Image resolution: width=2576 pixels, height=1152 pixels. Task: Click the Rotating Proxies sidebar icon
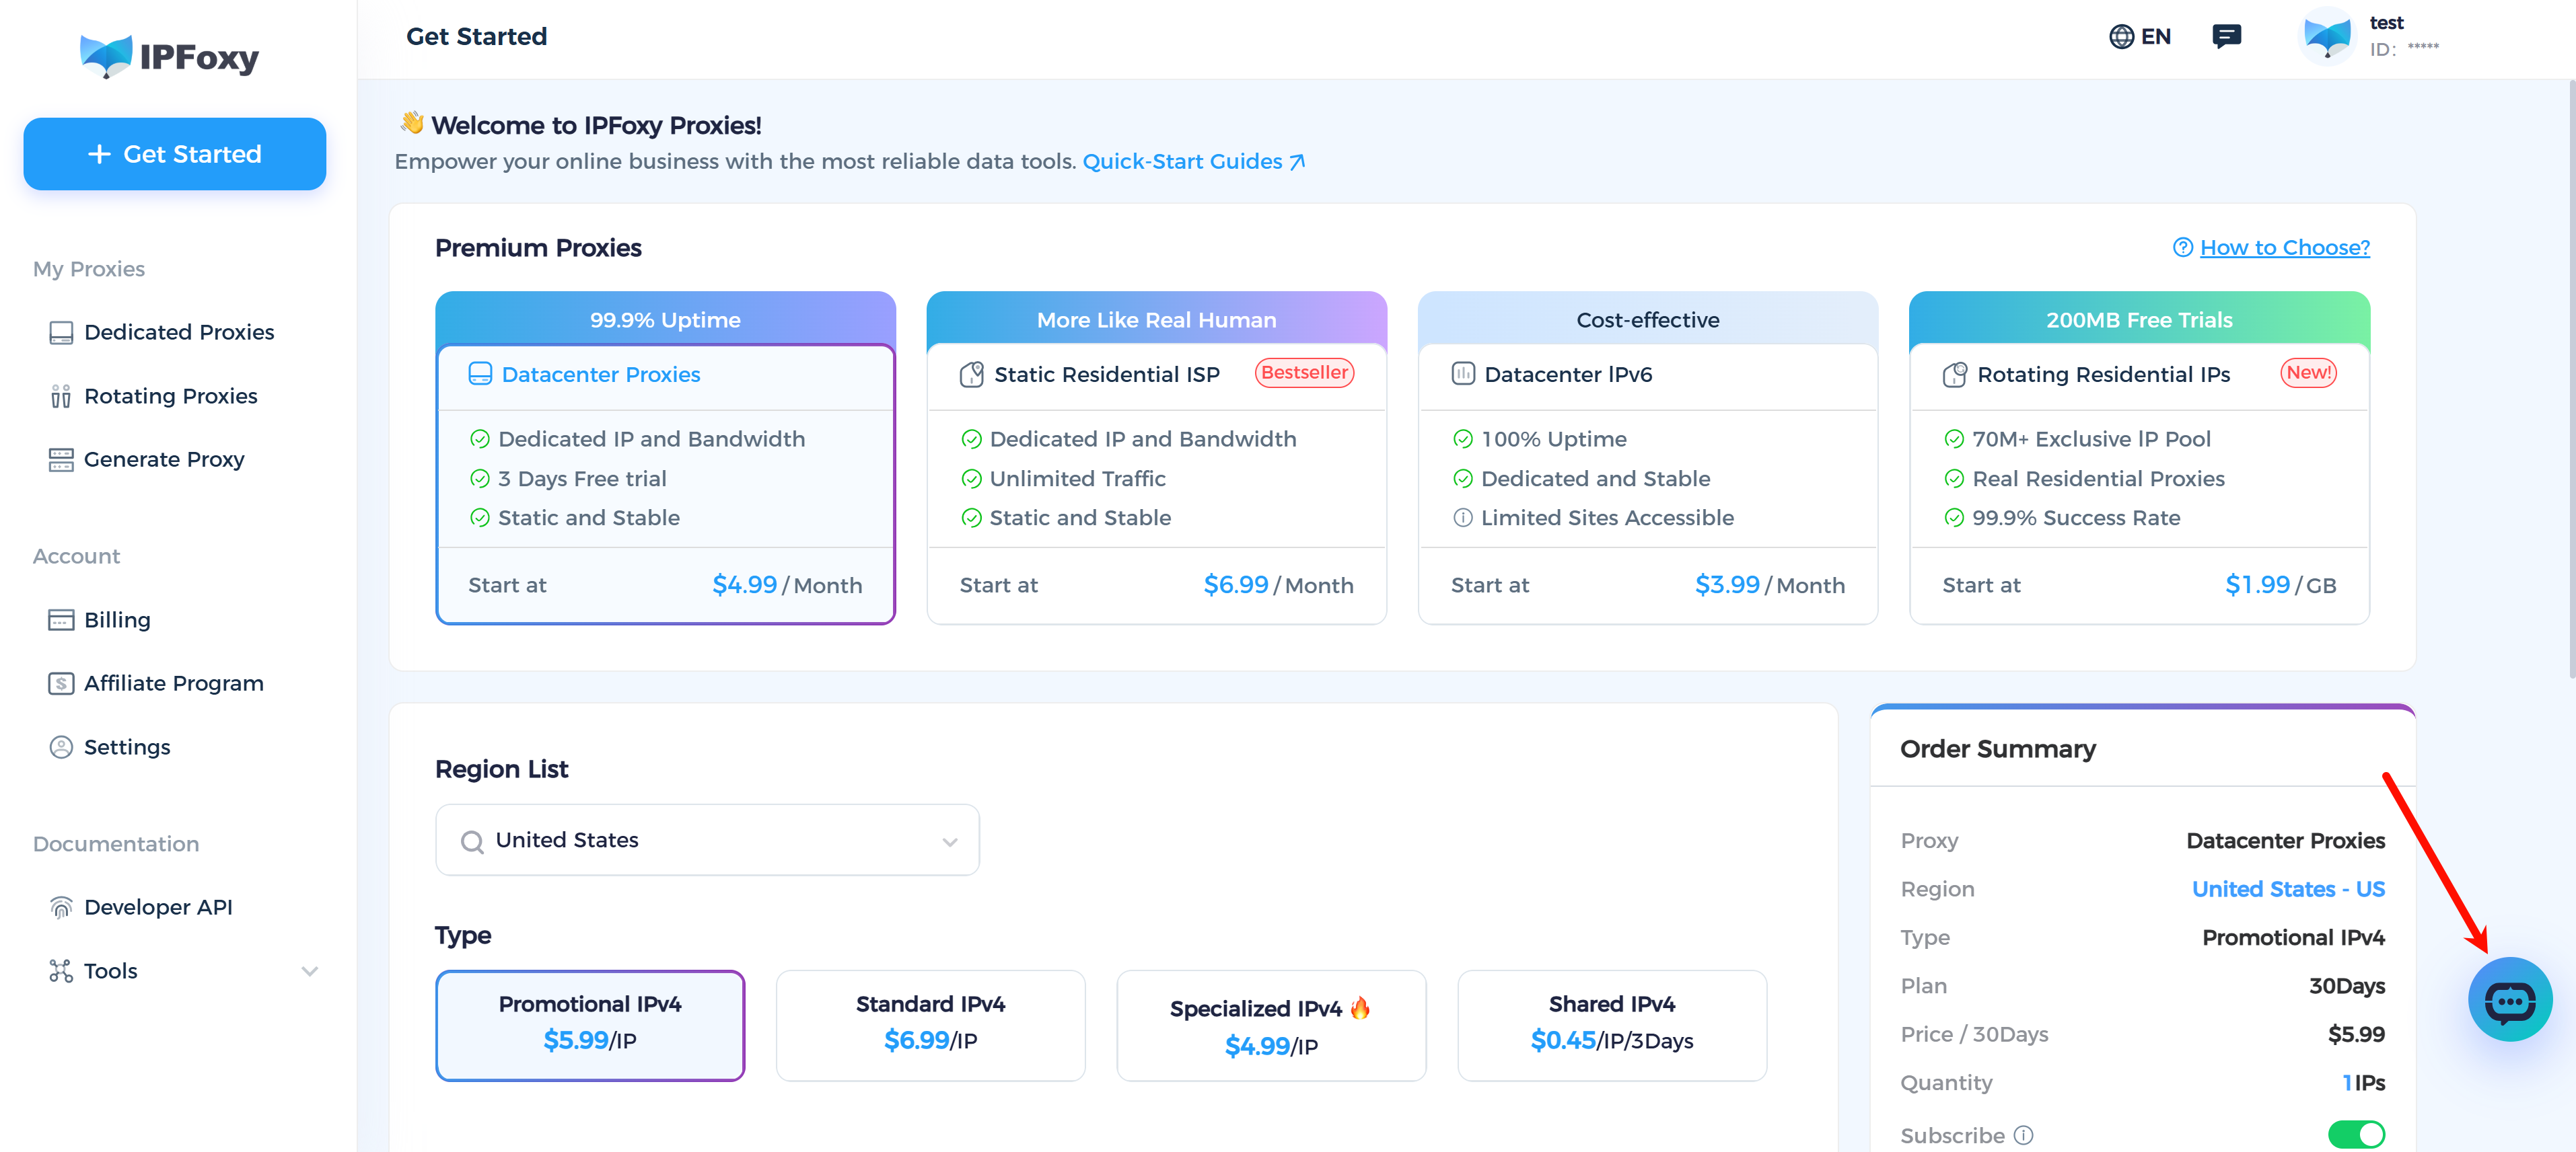coord(61,397)
